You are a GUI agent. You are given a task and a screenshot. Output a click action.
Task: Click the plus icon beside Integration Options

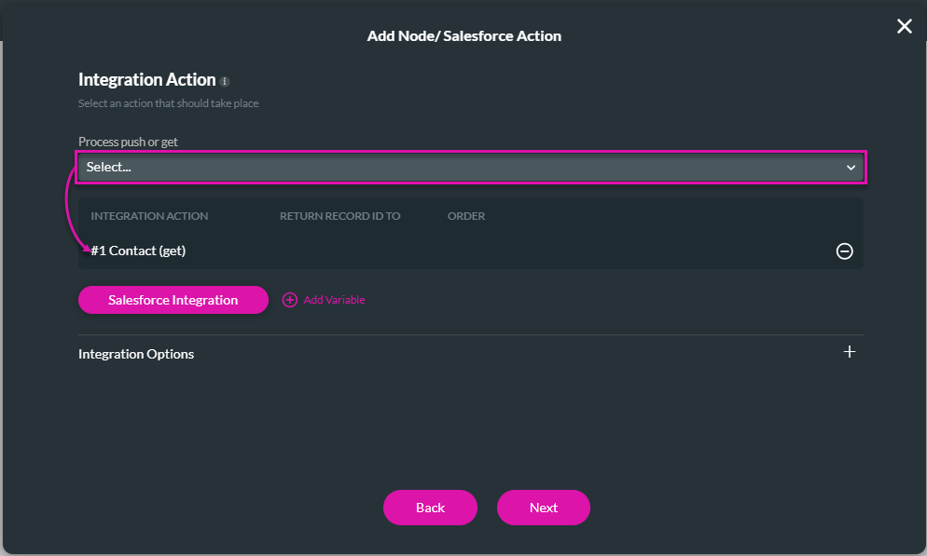[x=850, y=352]
